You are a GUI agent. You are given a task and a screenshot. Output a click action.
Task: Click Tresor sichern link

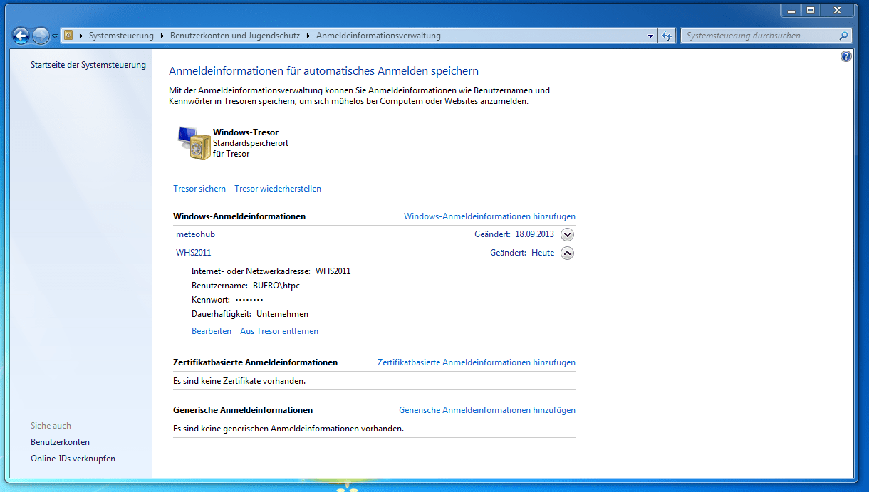199,189
